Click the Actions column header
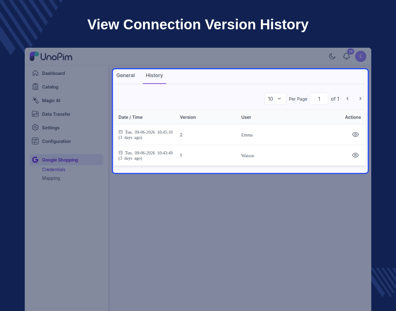This screenshot has width=396, height=311. pos(353,117)
